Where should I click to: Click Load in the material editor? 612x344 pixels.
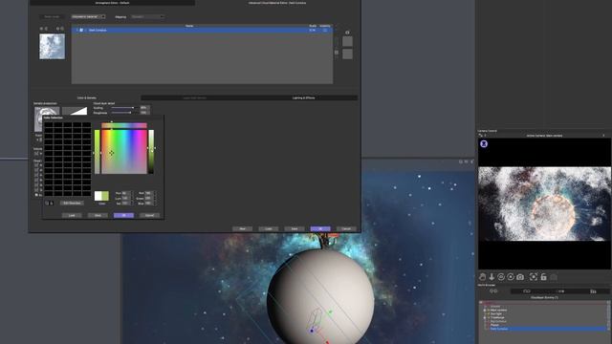click(269, 229)
